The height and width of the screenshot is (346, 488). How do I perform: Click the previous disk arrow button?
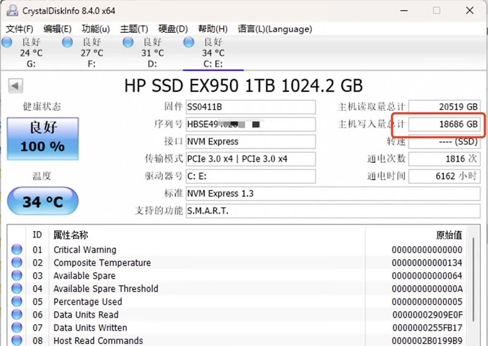[x=15, y=85]
